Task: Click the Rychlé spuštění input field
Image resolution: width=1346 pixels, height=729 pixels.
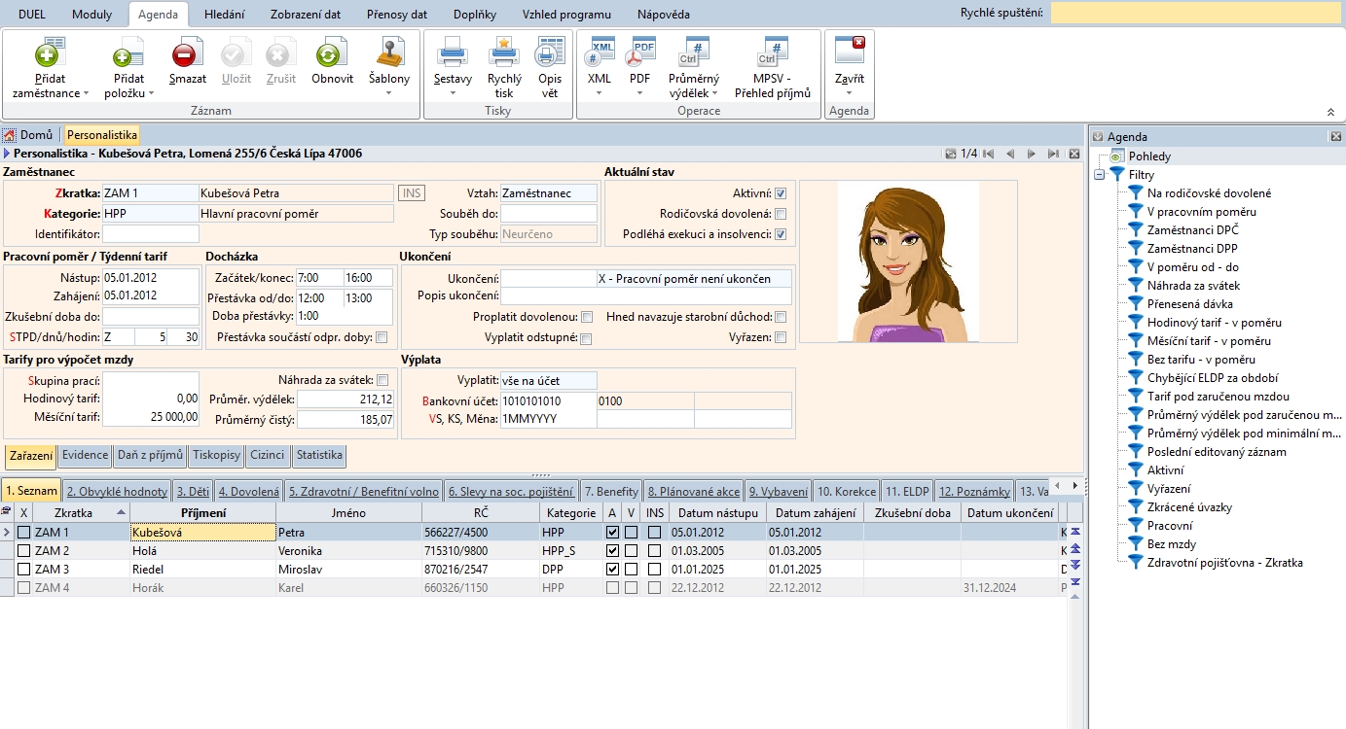Action: (x=1194, y=14)
